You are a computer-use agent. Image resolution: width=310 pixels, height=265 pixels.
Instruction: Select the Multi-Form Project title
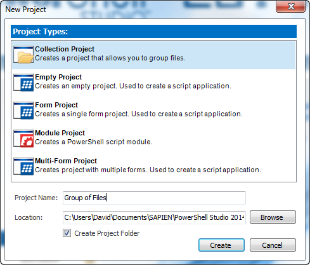[x=66, y=161]
